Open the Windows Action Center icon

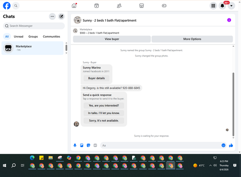coord(235,165)
